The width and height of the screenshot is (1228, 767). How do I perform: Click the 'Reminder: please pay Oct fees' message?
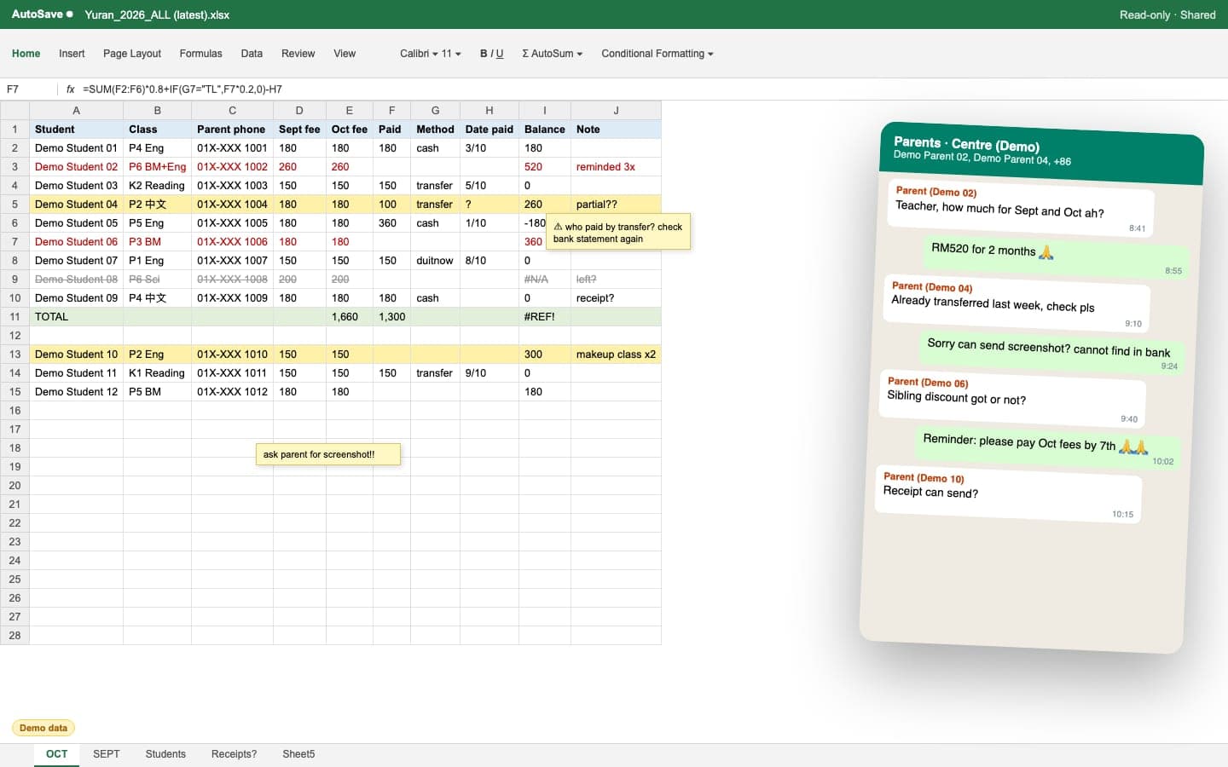(1046, 447)
